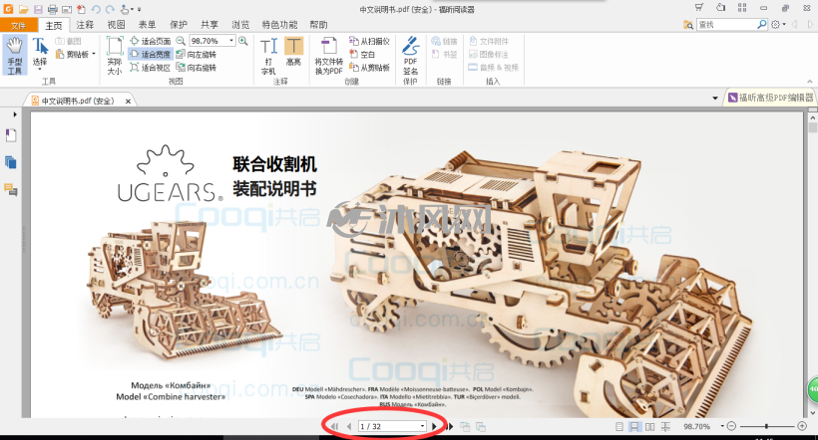The image size is (818, 440).
Task: Zoom in with the magnifier plus icon
Action: (x=243, y=41)
